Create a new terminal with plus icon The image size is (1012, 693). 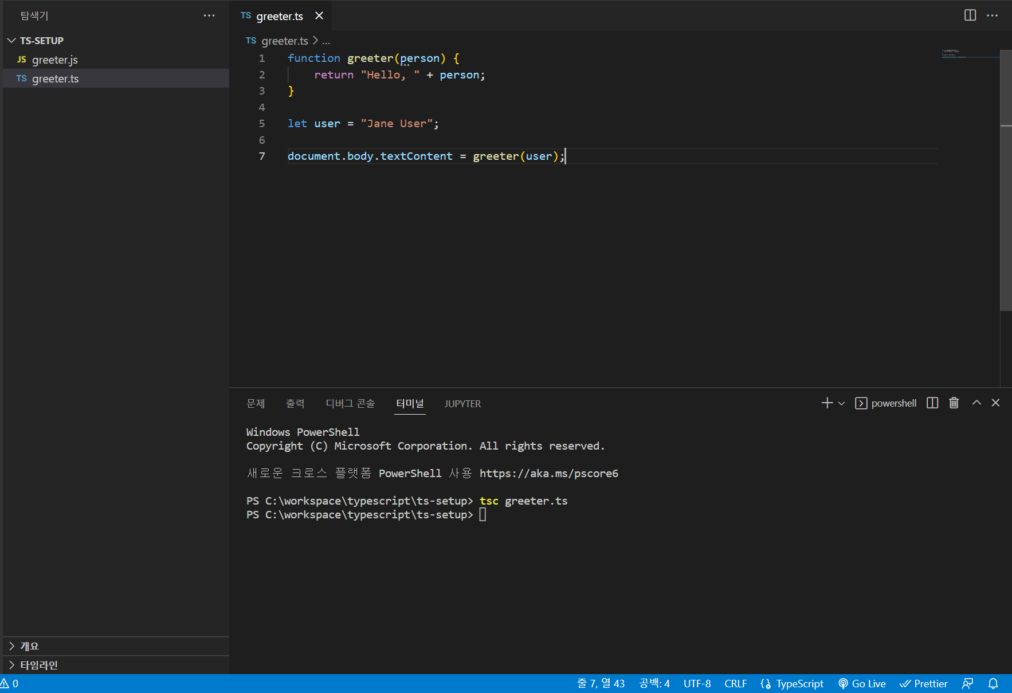pos(827,403)
